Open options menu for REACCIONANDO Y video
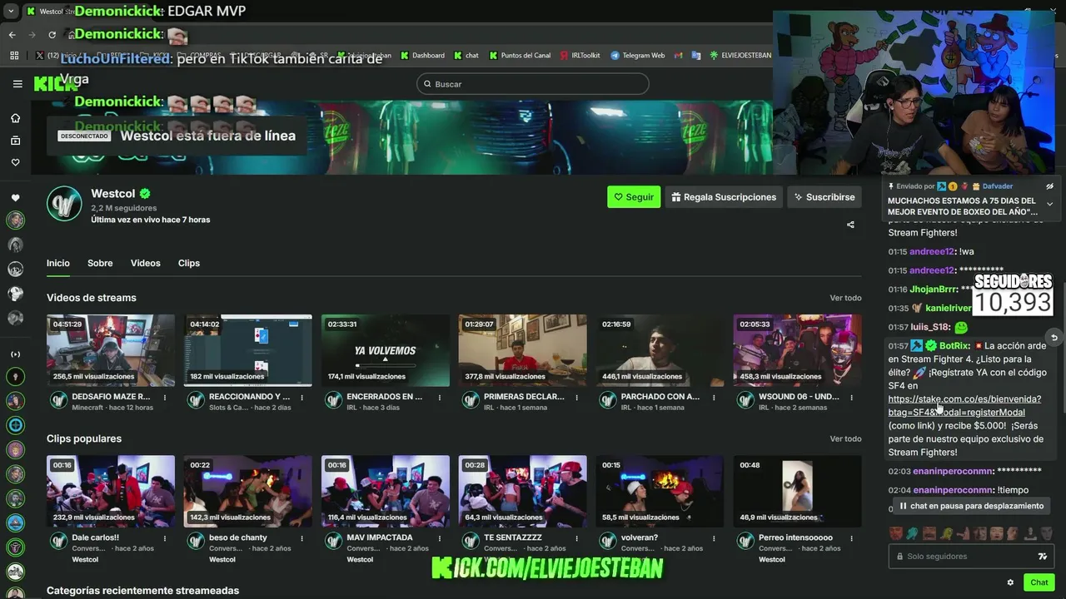The height and width of the screenshot is (599, 1066). point(302,398)
